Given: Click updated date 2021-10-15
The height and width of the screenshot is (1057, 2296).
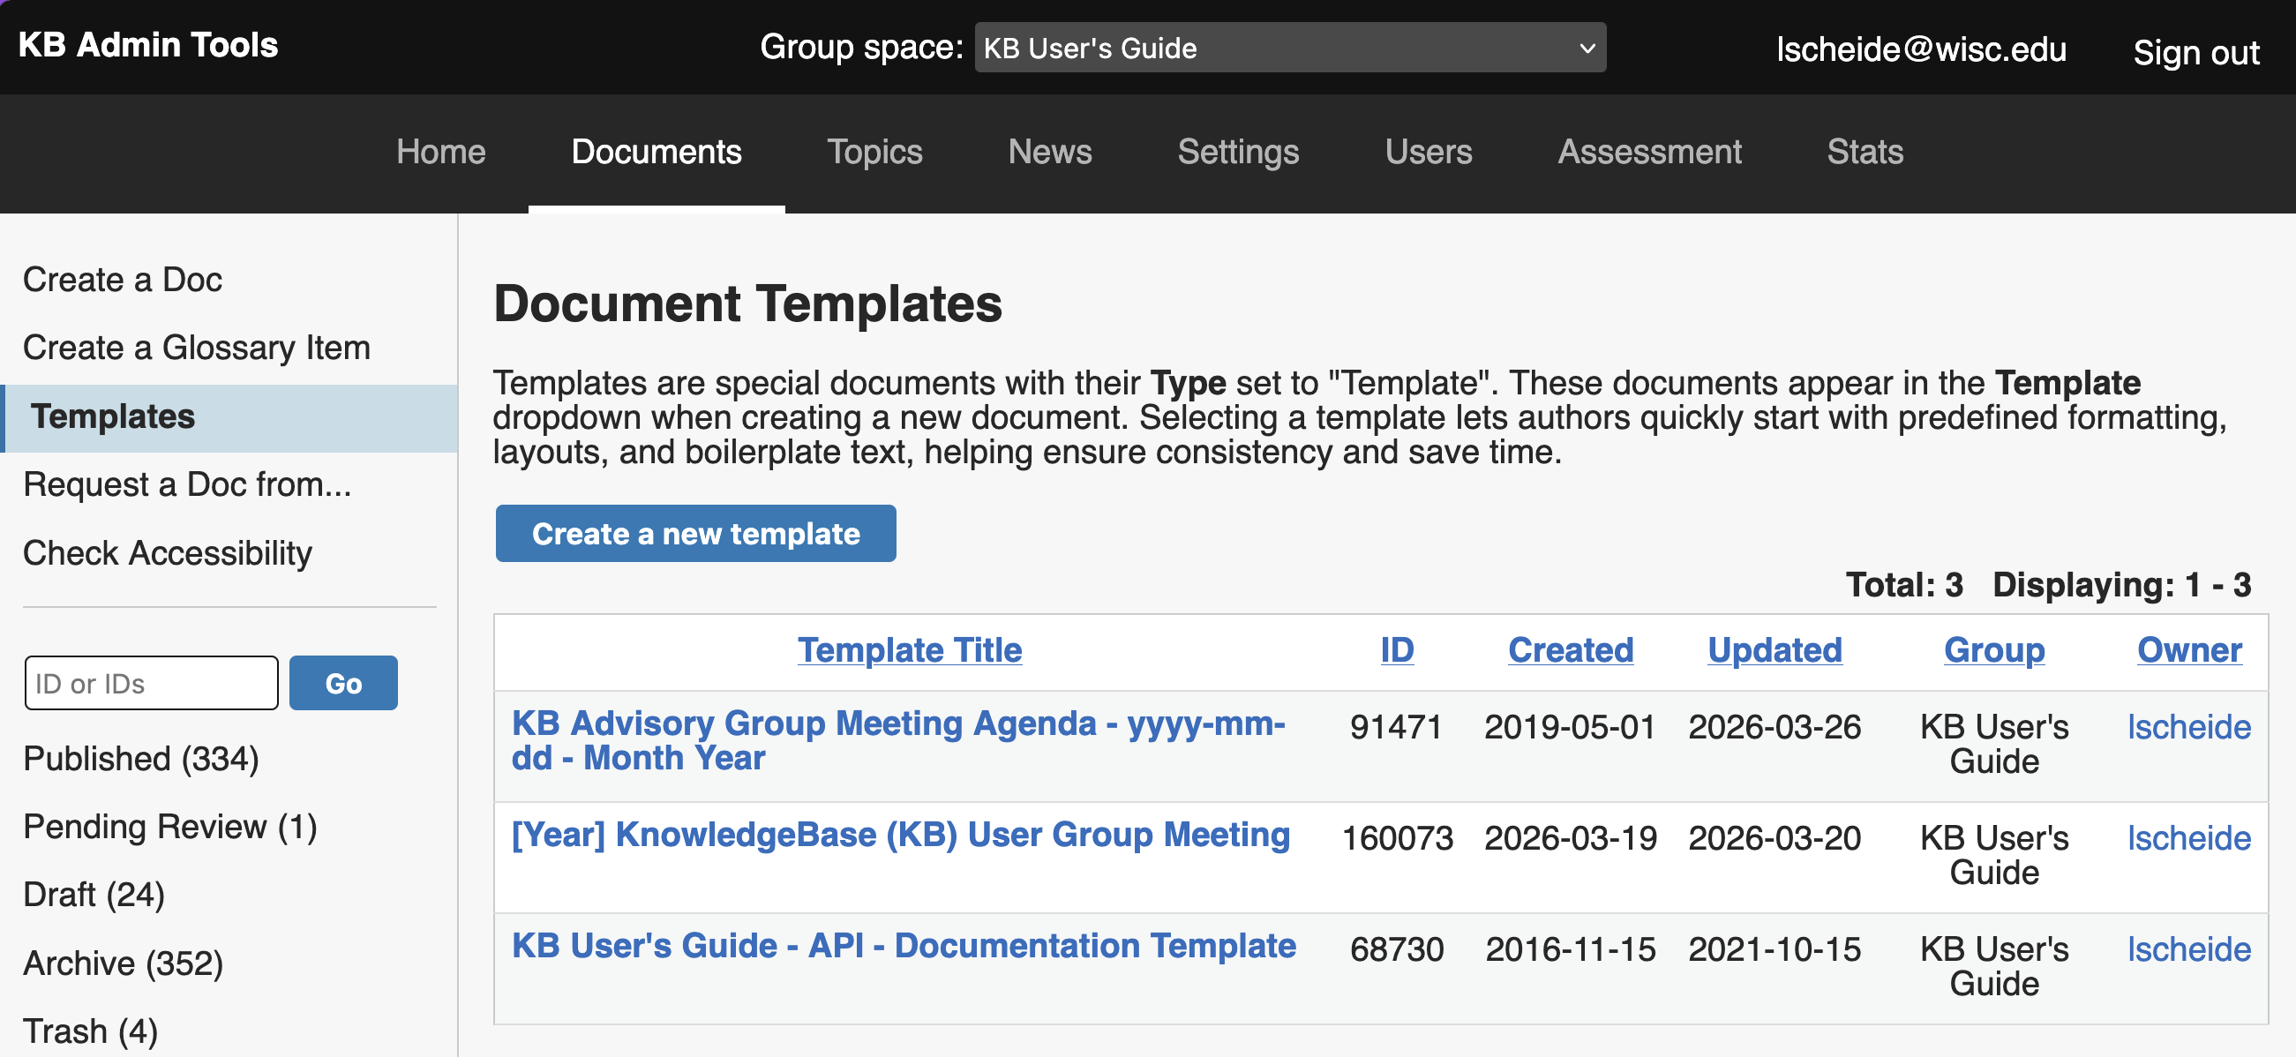Looking at the screenshot, I should (x=1775, y=949).
